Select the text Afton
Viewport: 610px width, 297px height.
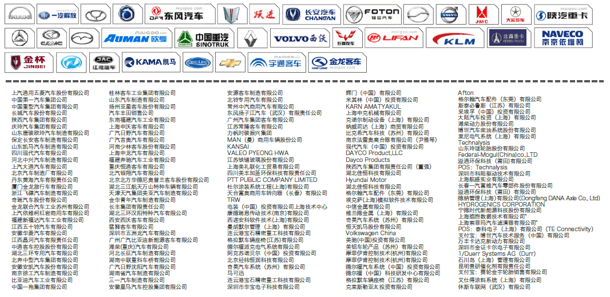click(466, 93)
